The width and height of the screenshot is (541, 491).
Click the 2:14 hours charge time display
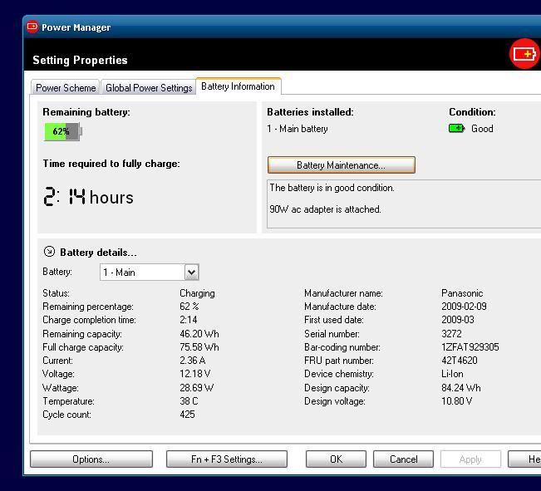[88, 197]
